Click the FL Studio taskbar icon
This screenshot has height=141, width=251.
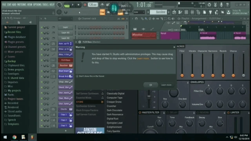[x=33, y=137]
